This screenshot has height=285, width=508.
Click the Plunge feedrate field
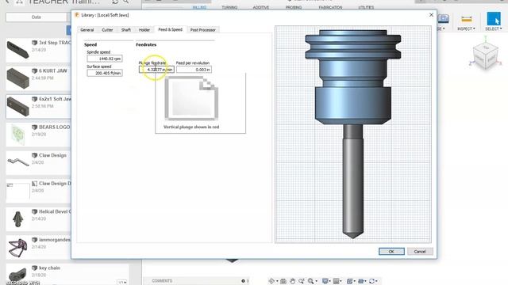pos(156,70)
